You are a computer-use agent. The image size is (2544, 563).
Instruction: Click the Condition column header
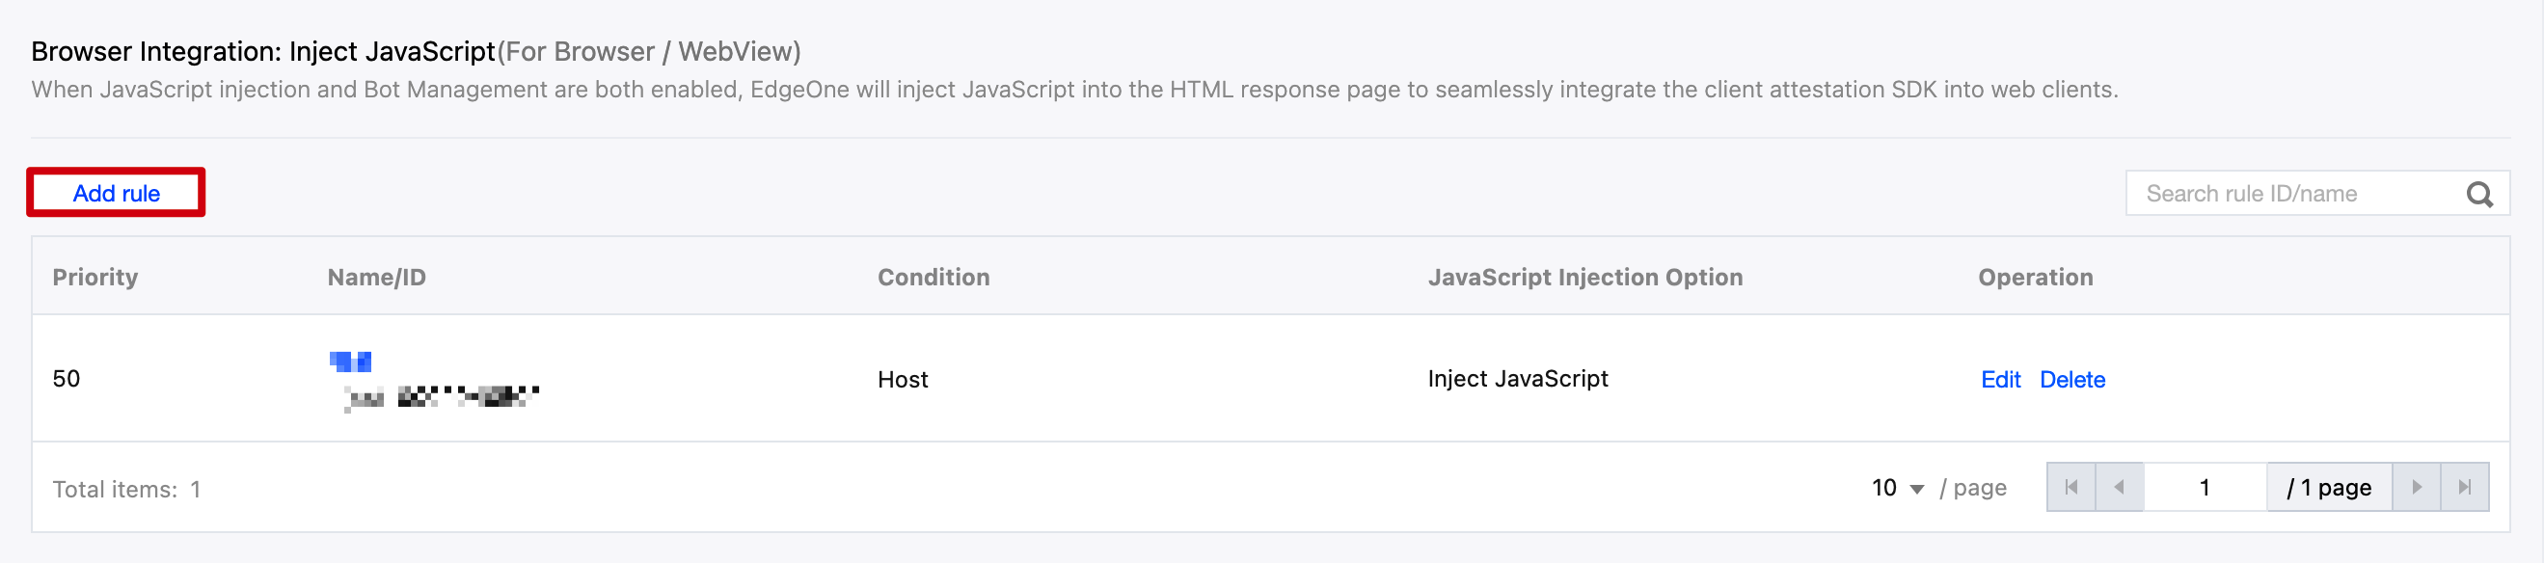point(934,277)
